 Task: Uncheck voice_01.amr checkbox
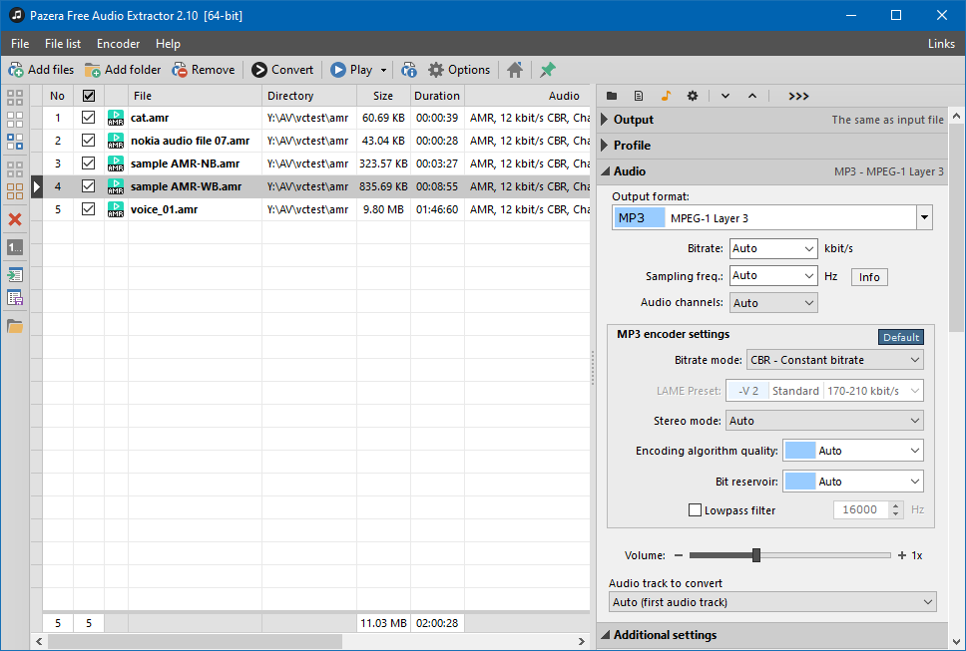[x=89, y=209]
